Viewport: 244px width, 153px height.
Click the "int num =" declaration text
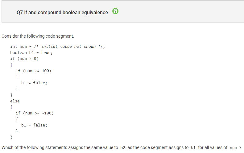(x=21, y=46)
